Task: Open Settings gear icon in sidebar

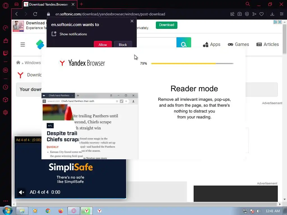Action: click(x=6, y=113)
